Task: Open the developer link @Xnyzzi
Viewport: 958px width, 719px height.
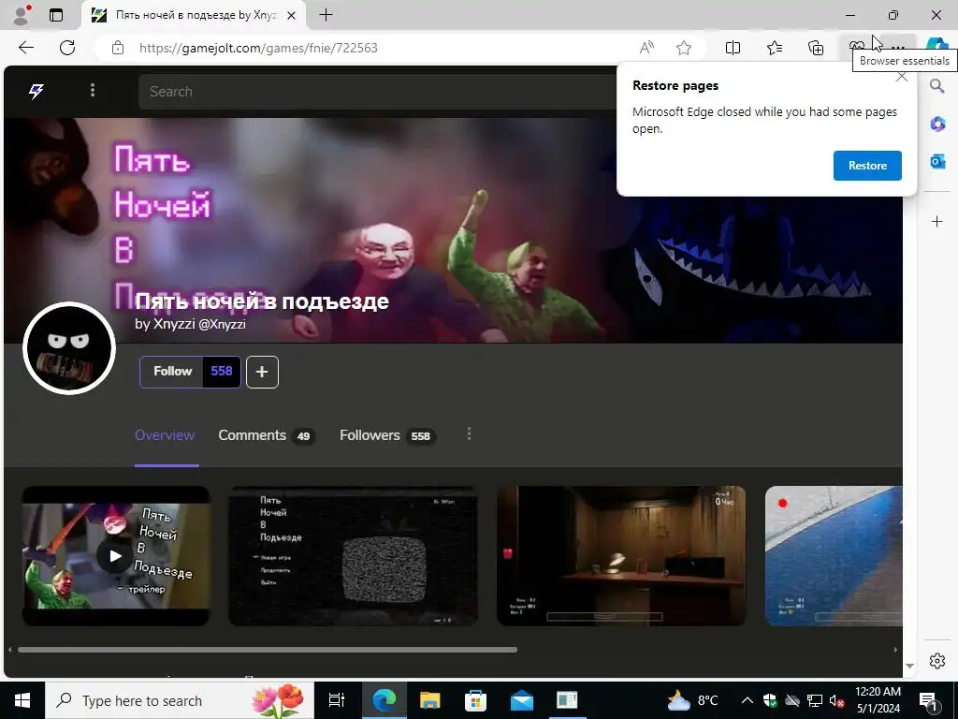Action: click(x=222, y=324)
